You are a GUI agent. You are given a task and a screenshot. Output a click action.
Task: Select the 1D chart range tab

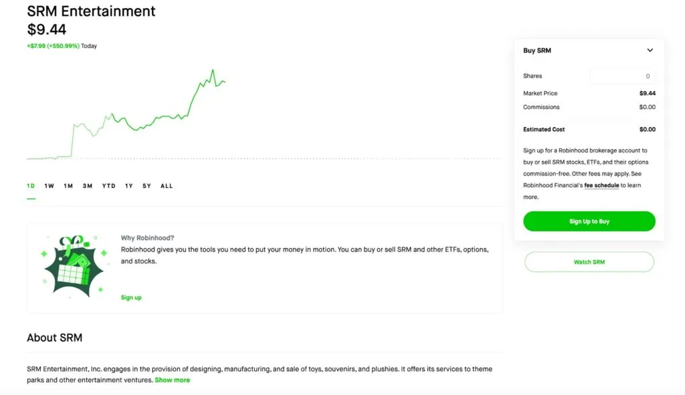(31, 186)
